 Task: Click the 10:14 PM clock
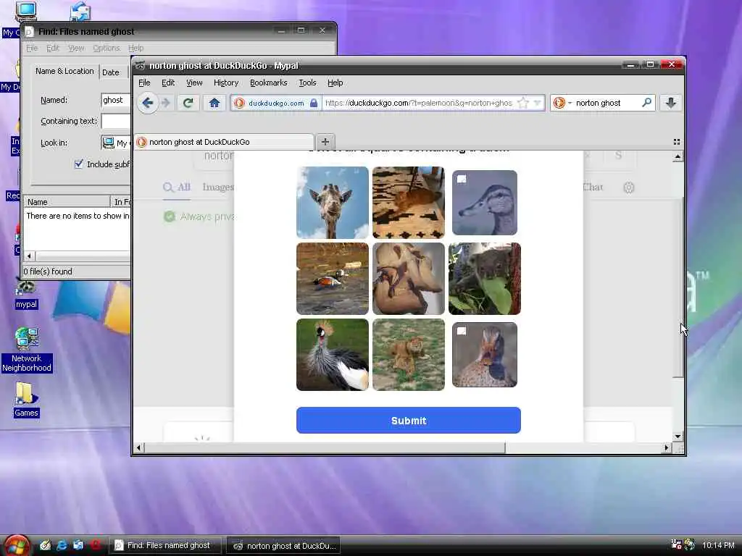coord(718,545)
